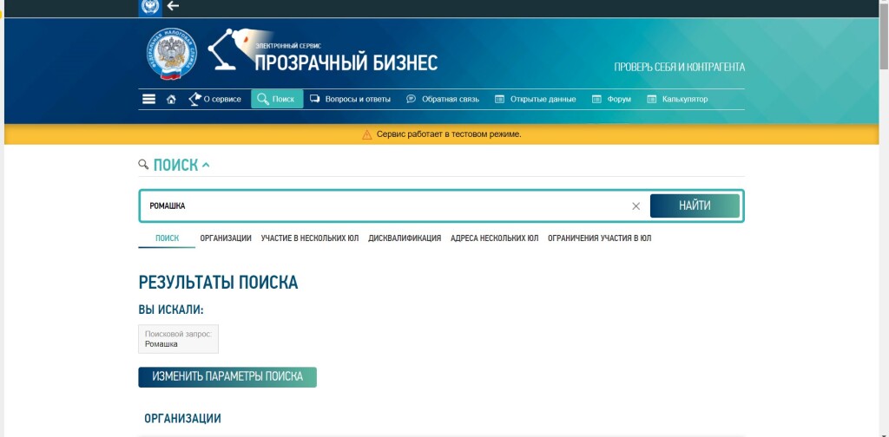Click the small FNS icon in top bar
The width and height of the screenshot is (889, 437).
[150, 6]
